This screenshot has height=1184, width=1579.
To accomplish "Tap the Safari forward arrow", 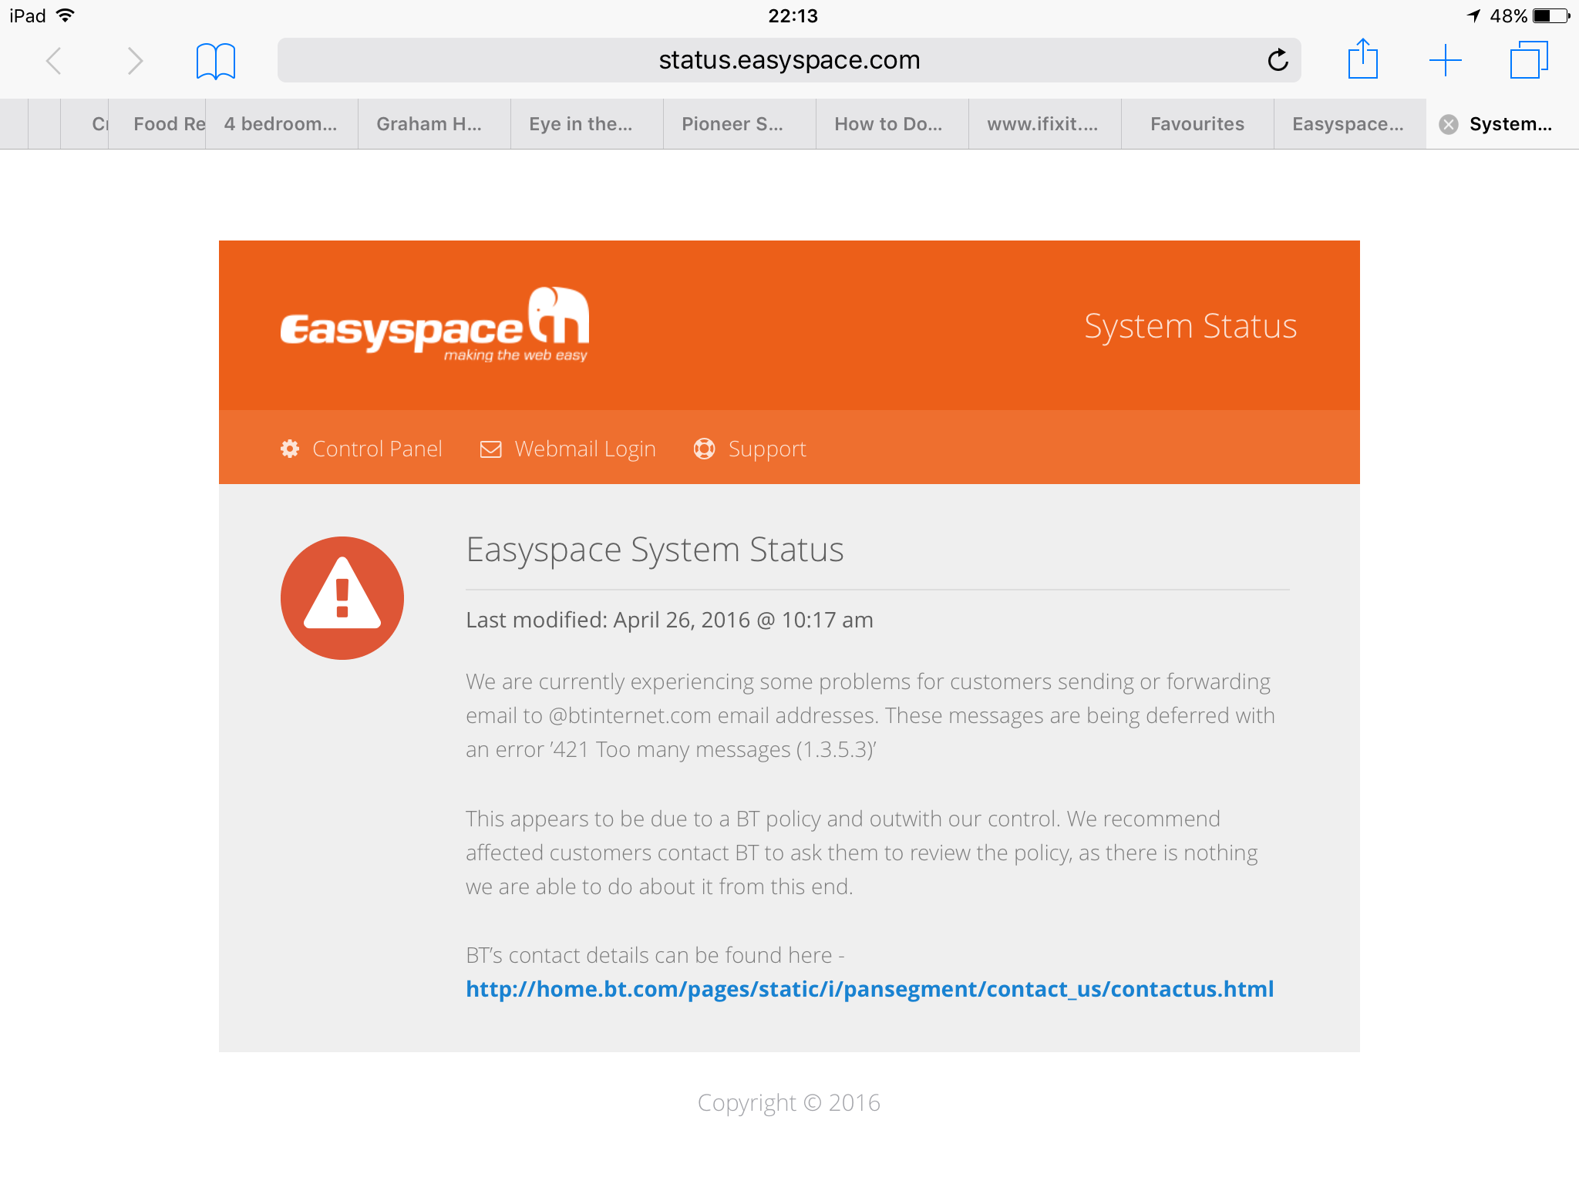I will tap(135, 61).
